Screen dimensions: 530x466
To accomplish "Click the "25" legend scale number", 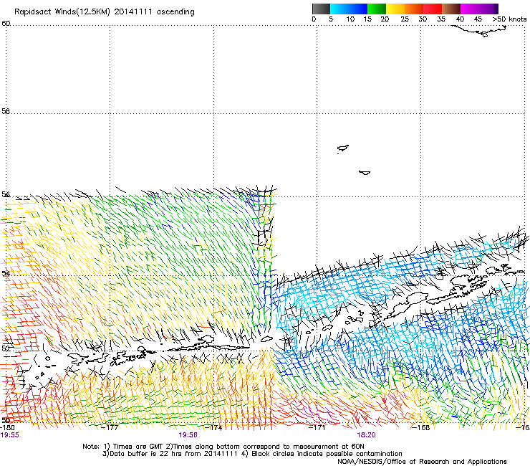I will pos(405,19).
